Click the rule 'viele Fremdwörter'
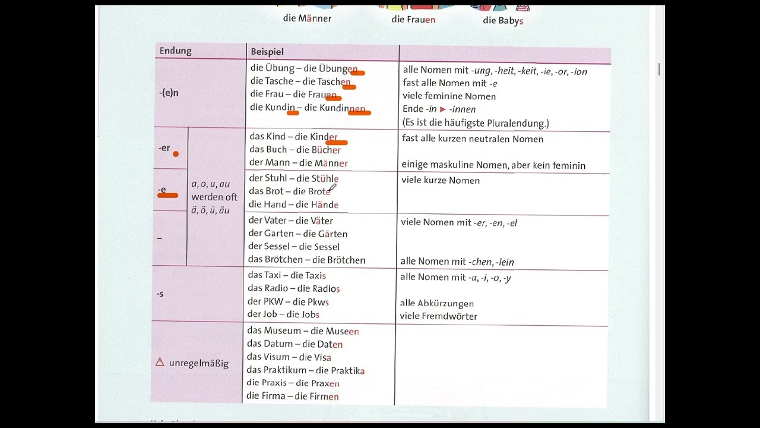This screenshot has height=428, width=760. (439, 316)
